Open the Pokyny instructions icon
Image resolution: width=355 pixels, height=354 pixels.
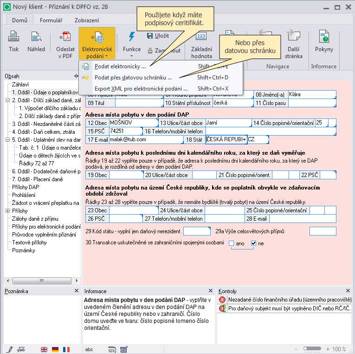point(324,42)
